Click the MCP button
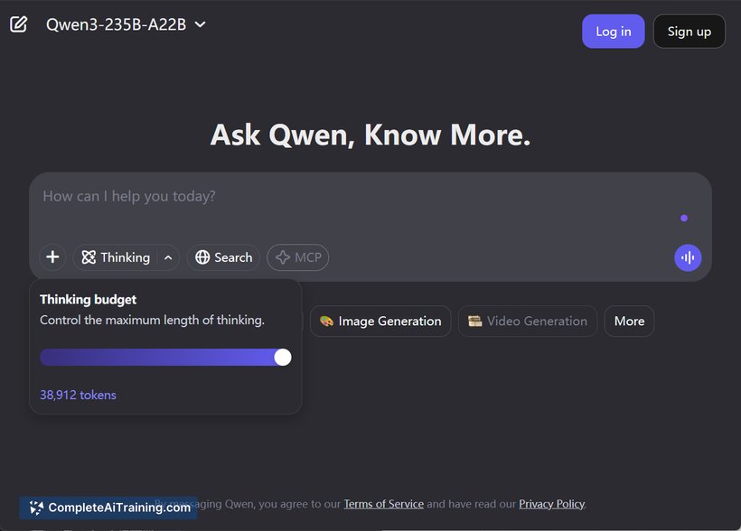Screen dimensions: 741x531 297,257
